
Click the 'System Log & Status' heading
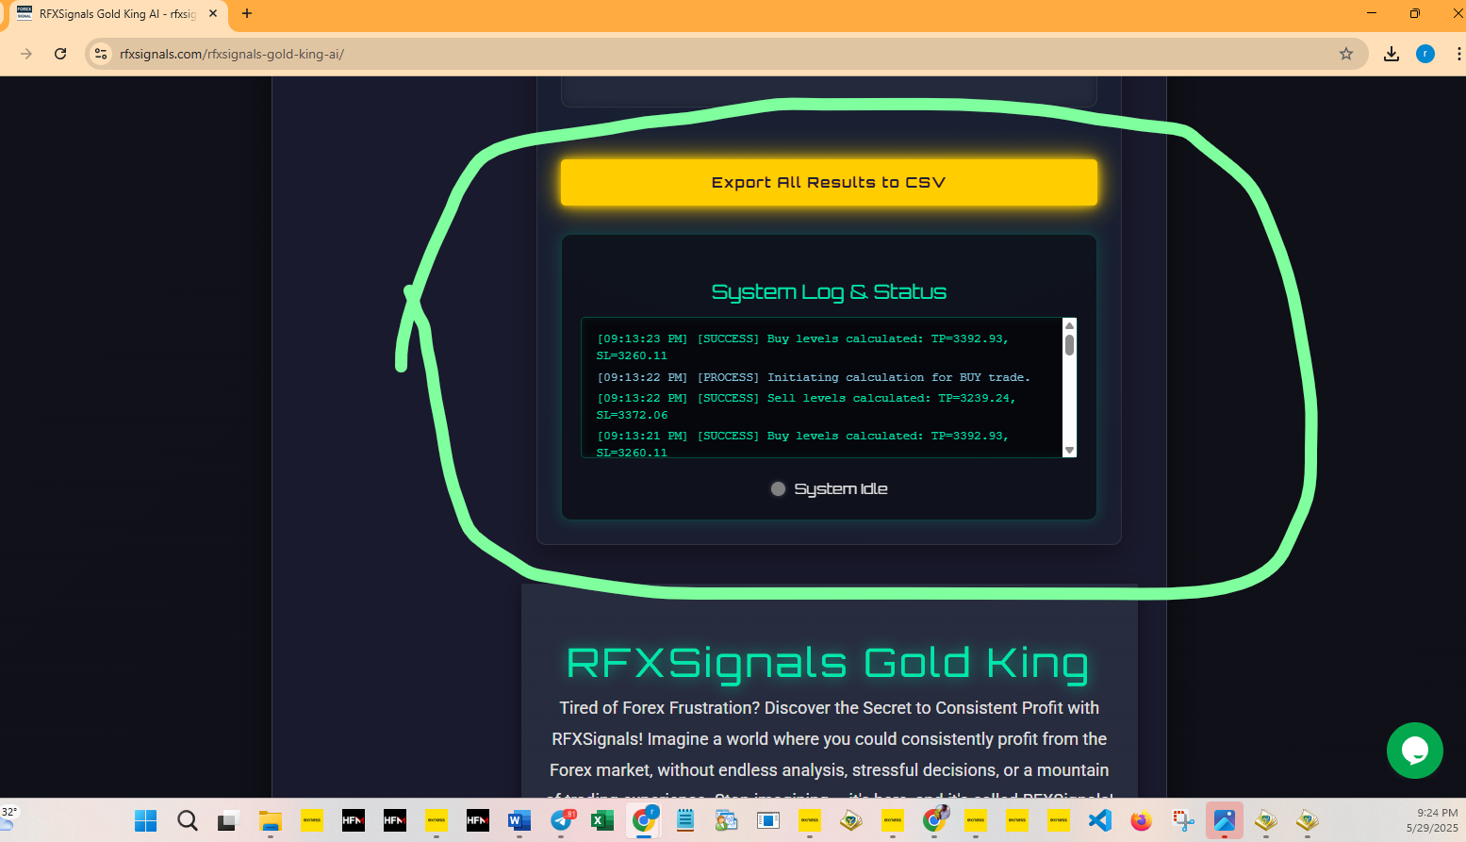829,291
